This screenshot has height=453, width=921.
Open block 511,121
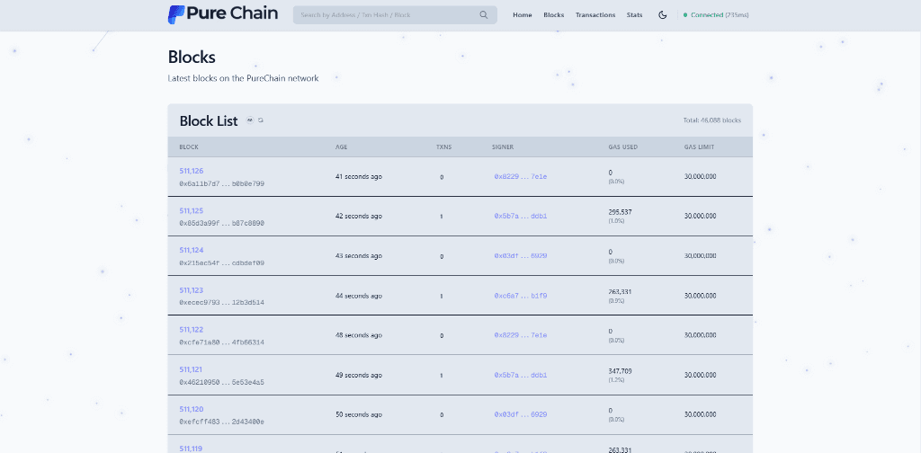click(x=192, y=369)
